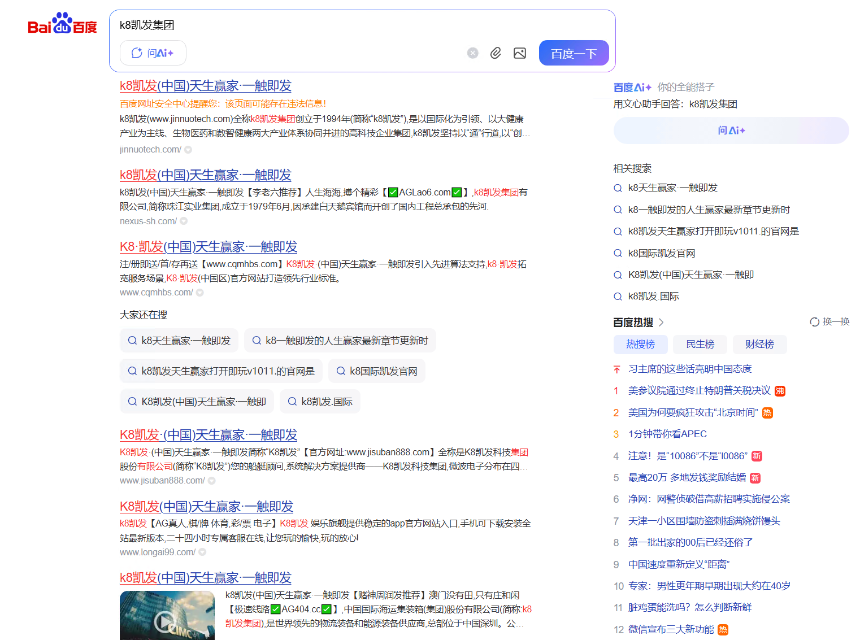This screenshot has width=860, height=640.
Task: Open hot item 美国为何要疯狂攻击"北京时间"
Action: pyautogui.click(x=693, y=413)
